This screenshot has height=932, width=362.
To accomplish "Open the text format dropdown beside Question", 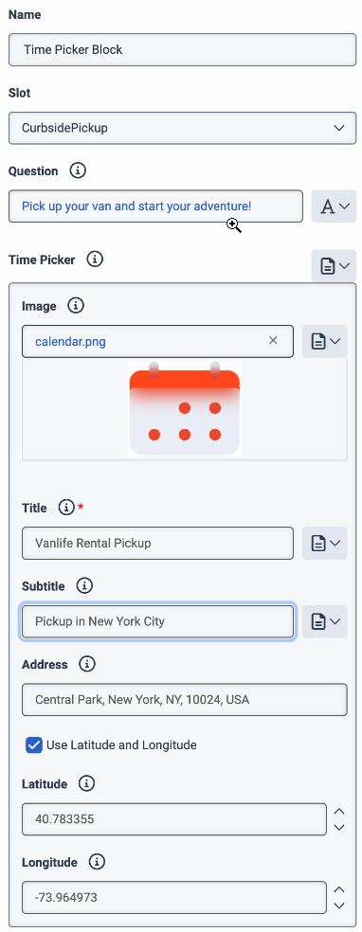I will tap(335, 206).
